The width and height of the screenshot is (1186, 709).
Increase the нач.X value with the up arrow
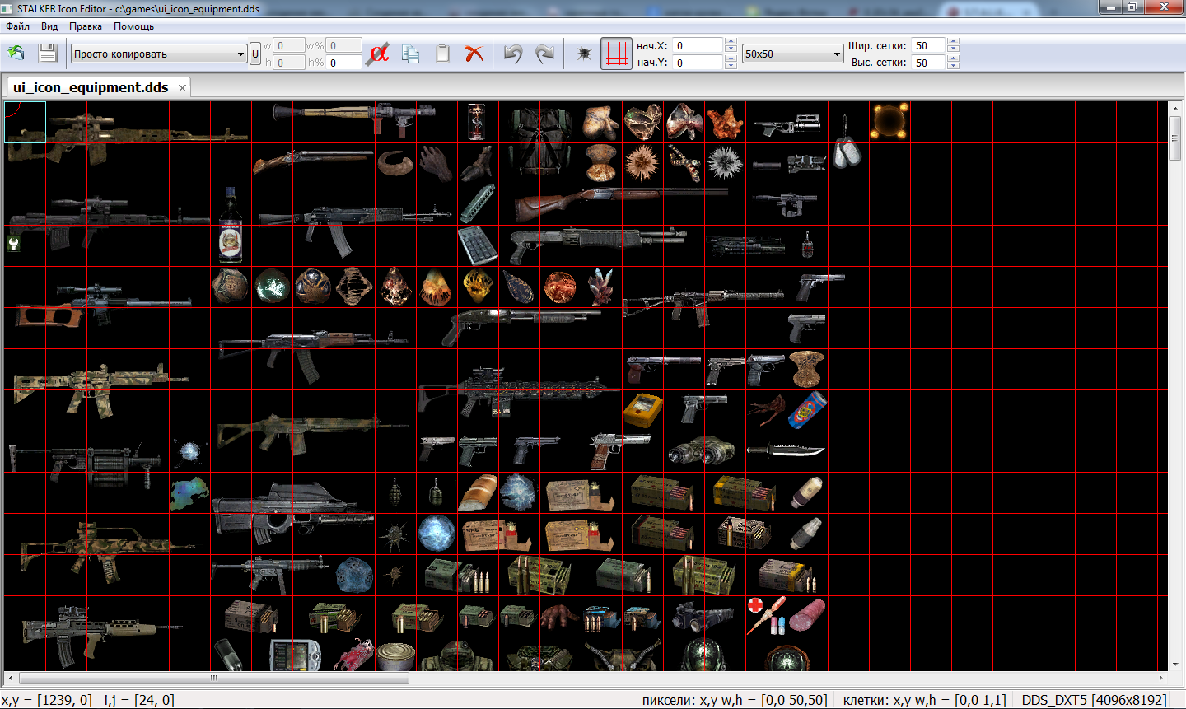click(731, 42)
